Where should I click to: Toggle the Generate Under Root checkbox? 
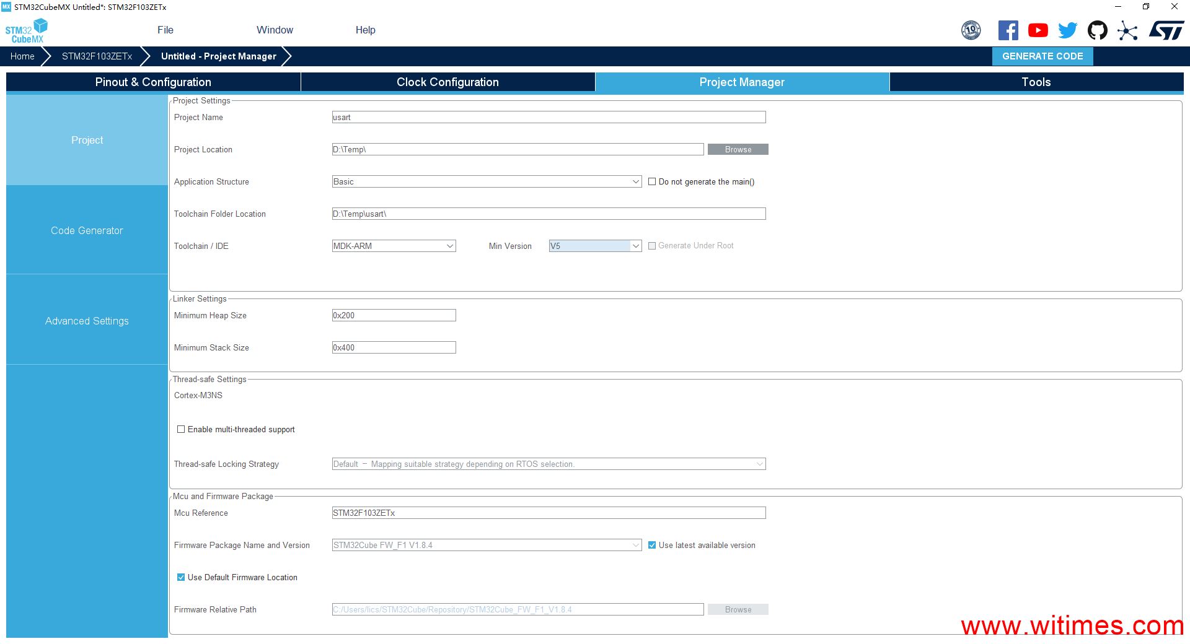[x=652, y=246]
